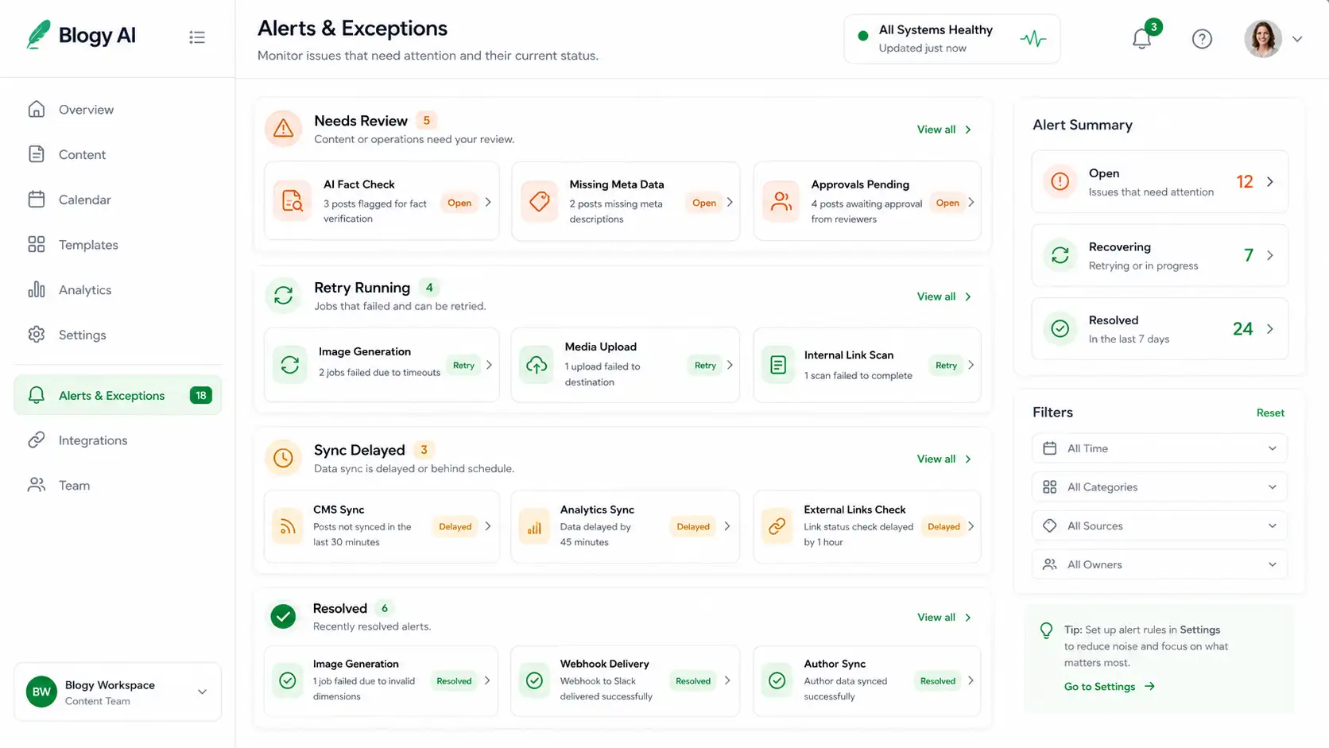Click the Missing Meta Data tag icon

coord(540,201)
